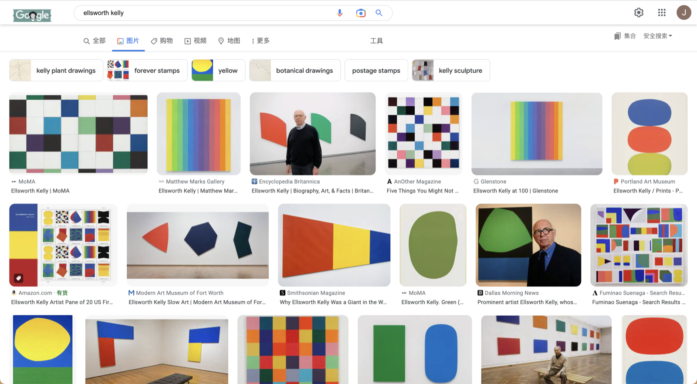Open the Encyclopedia Britannica biography link
The width and height of the screenshot is (697, 384).
312,191
